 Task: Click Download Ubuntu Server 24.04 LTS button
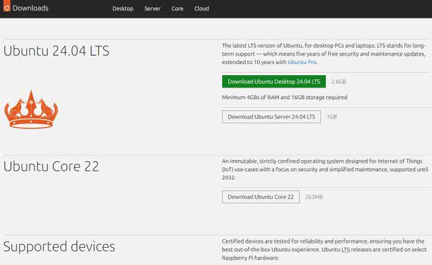(272, 116)
